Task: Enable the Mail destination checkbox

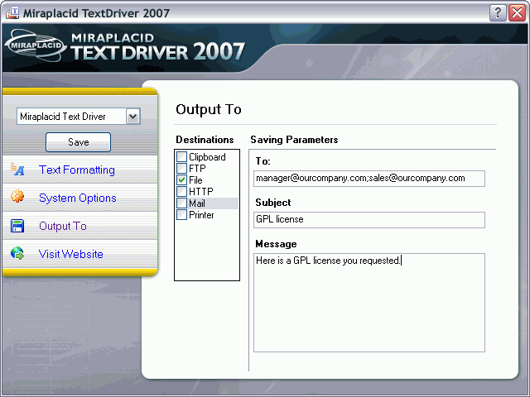Action: point(182,203)
